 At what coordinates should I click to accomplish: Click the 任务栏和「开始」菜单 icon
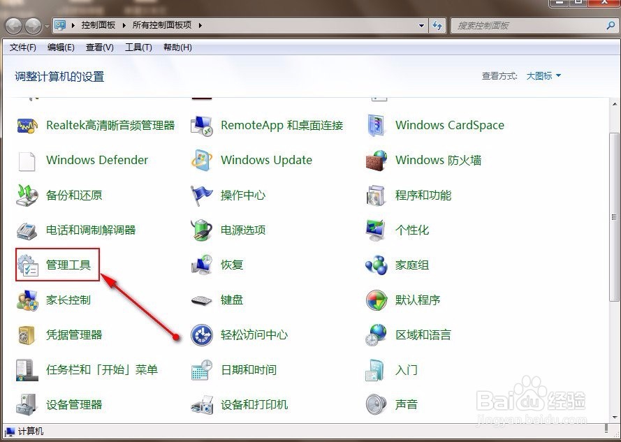click(x=27, y=370)
